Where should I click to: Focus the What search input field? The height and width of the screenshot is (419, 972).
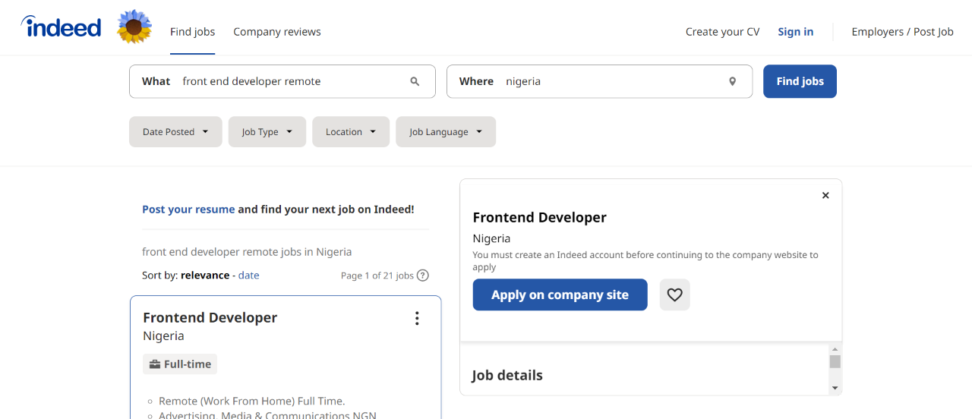click(x=282, y=81)
